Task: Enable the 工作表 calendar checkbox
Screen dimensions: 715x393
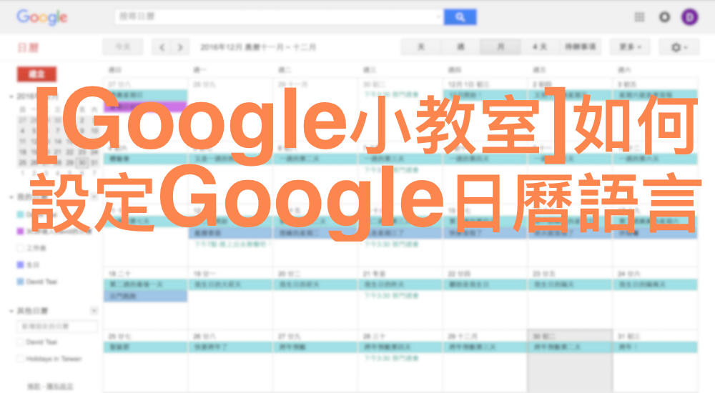Action: 20,248
